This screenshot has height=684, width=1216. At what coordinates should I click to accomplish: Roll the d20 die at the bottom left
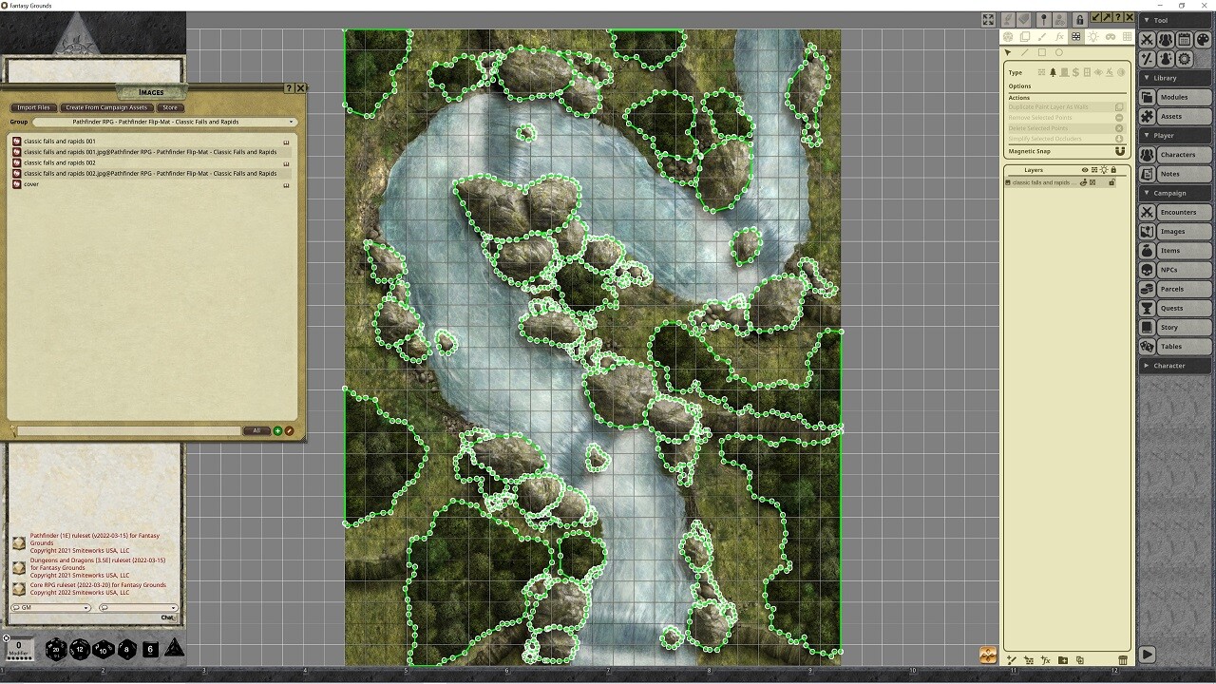pyautogui.click(x=54, y=650)
